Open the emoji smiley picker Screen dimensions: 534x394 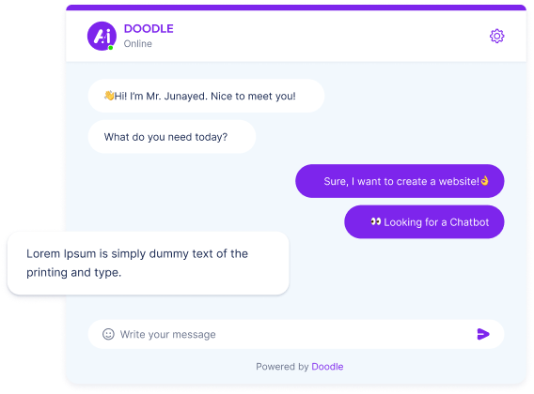[x=108, y=334]
